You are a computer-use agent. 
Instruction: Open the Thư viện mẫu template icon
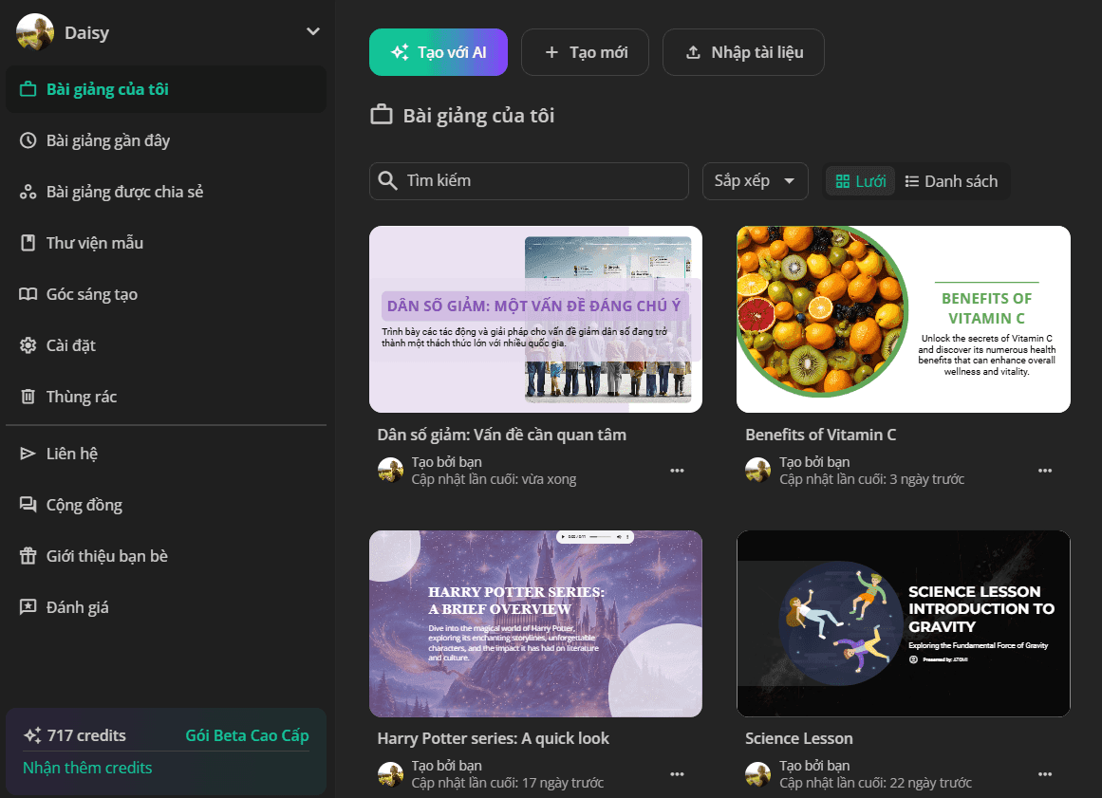(28, 243)
